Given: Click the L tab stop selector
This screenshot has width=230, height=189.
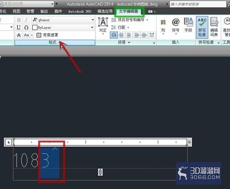Looking at the screenshot, I should click(9, 142).
